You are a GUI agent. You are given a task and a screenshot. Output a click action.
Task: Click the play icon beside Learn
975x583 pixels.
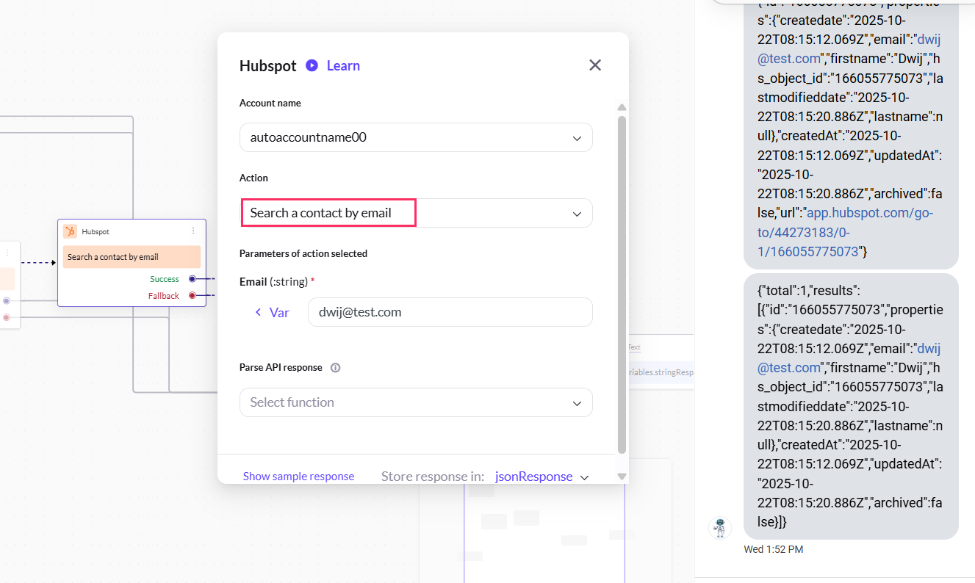pos(312,65)
